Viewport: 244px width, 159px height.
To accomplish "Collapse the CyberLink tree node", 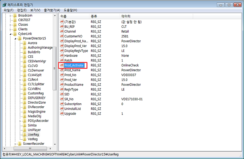I will 11,34.
